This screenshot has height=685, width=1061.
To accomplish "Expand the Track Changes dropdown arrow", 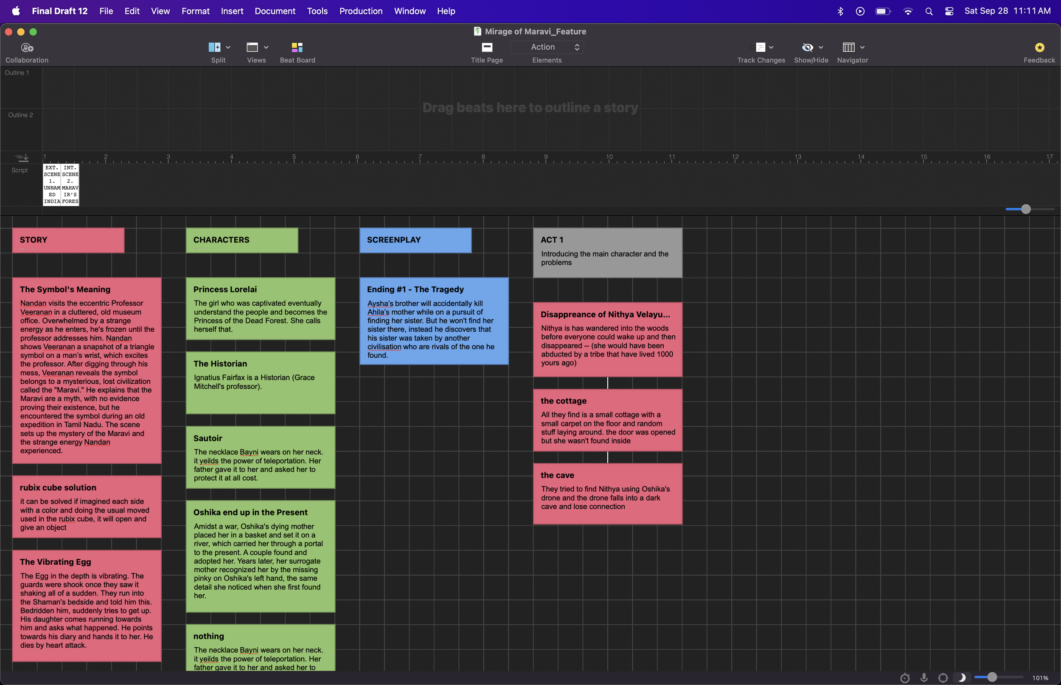I will pos(771,47).
